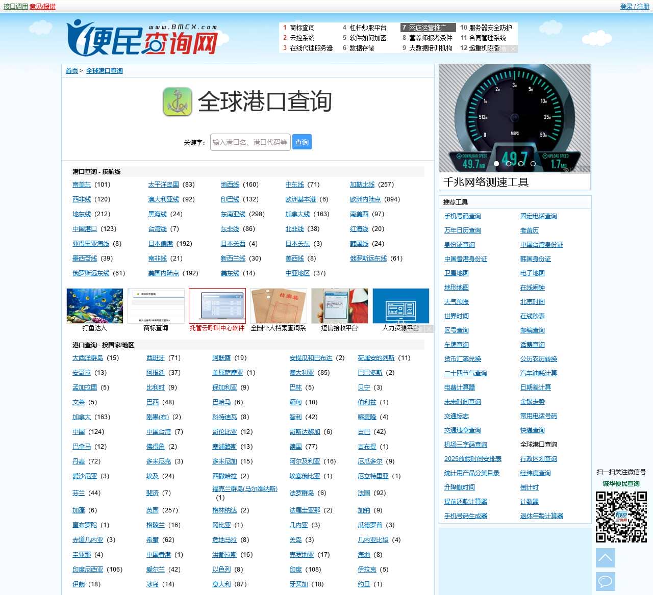
Task: Open the 商标查询 thumbnail
Action: pos(156,306)
